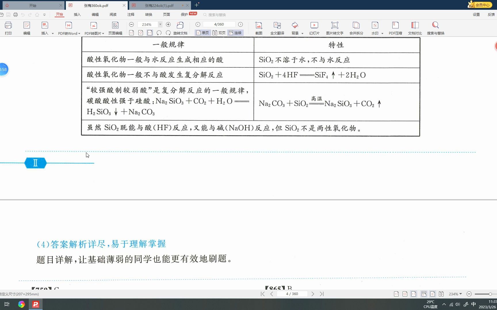Select actual size 1:1 view in ribbon
Screen dimensions: 497x310
[131, 33]
